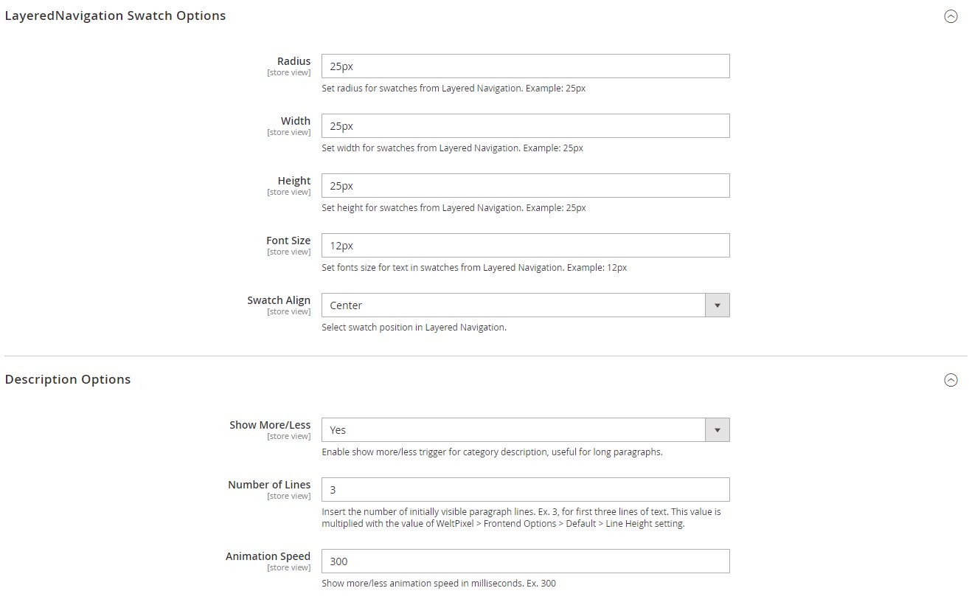Click the Width input field
Viewport: 969px width, 605px height.
(x=525, y=126)
